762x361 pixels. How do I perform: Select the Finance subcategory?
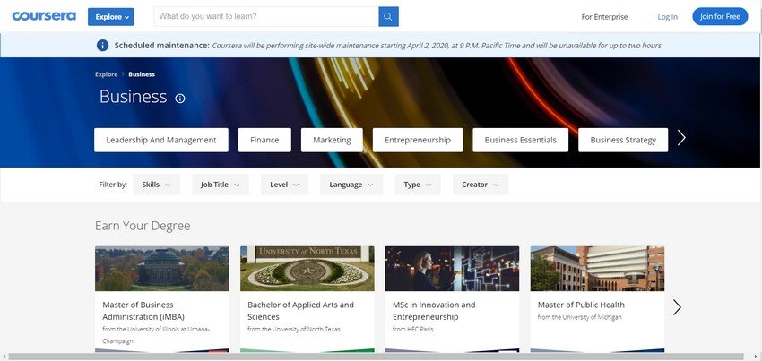(264, 140)
